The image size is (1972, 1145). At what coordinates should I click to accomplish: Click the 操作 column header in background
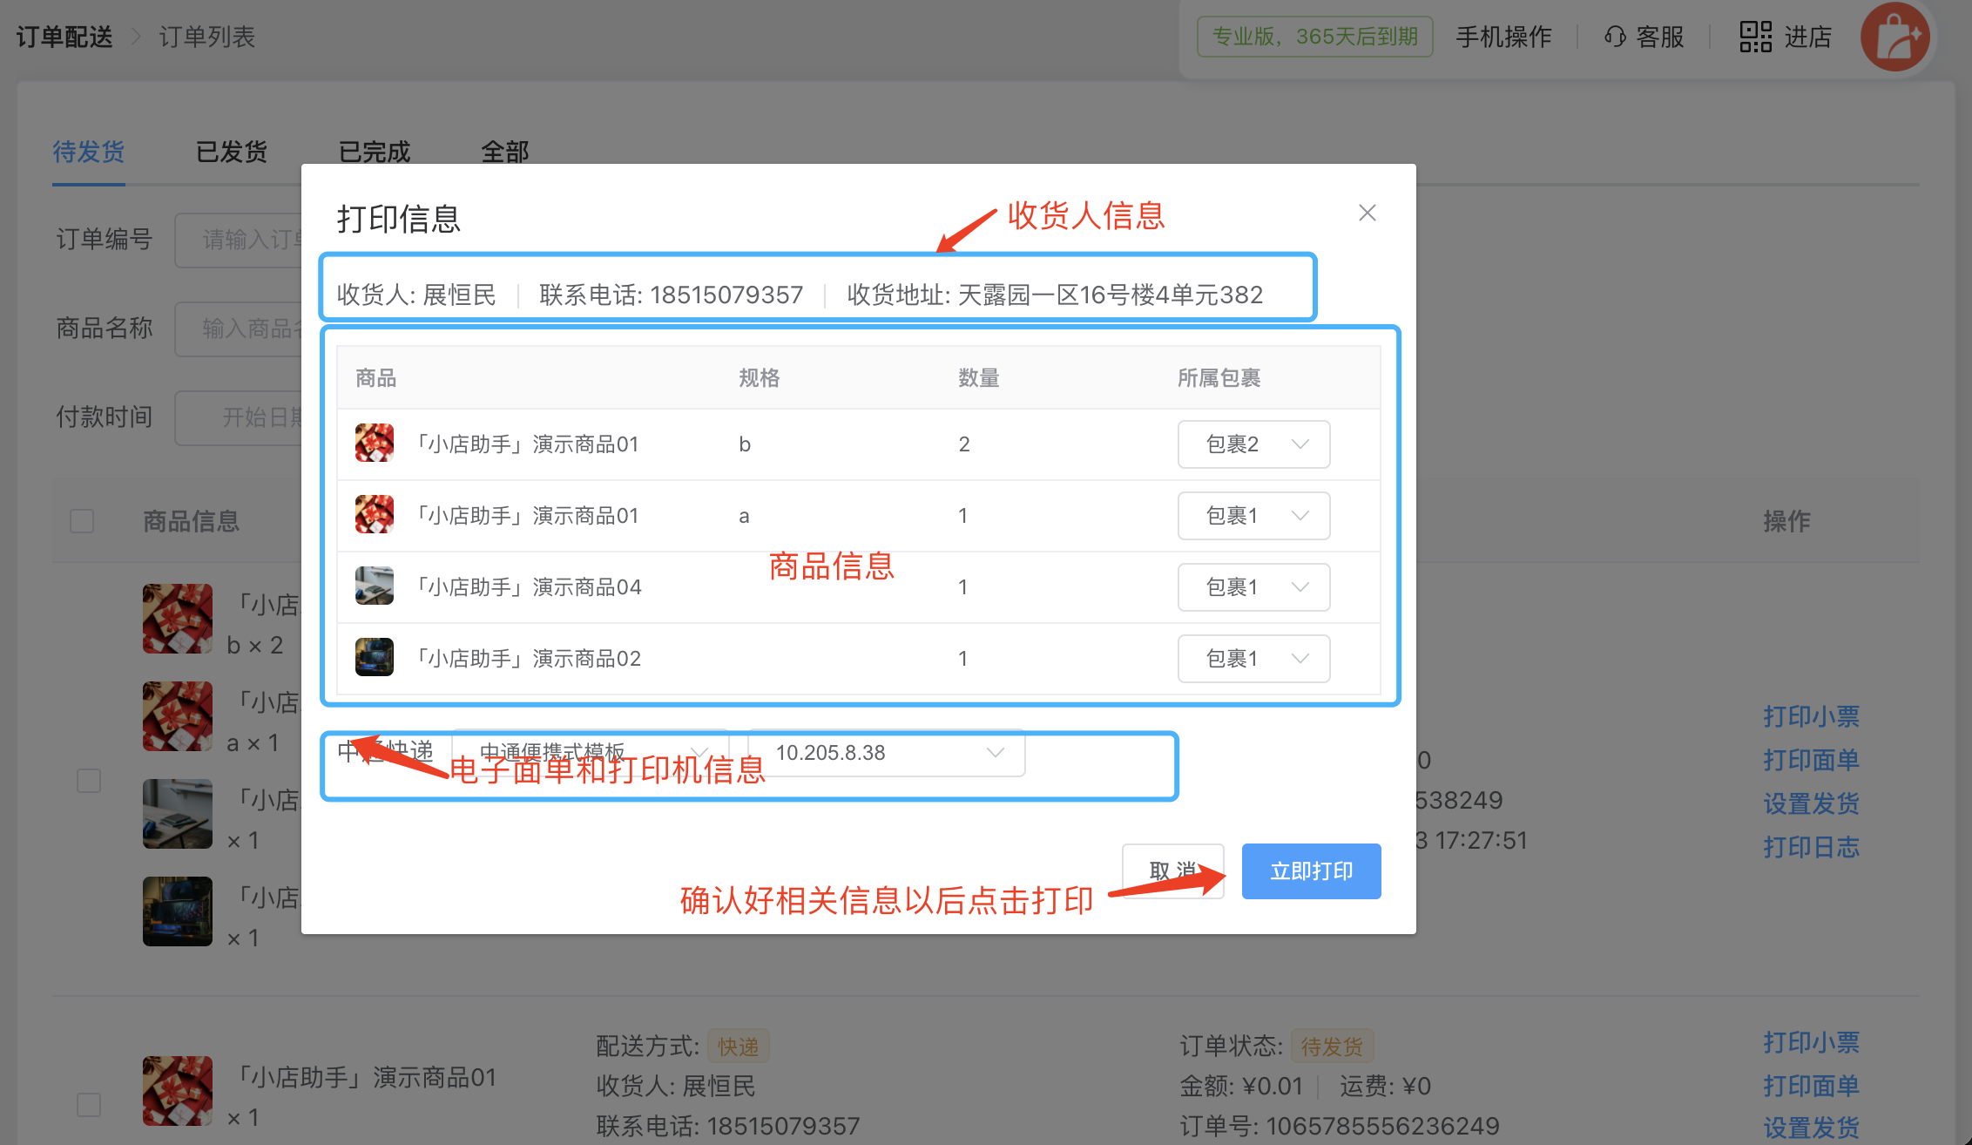1787,521
